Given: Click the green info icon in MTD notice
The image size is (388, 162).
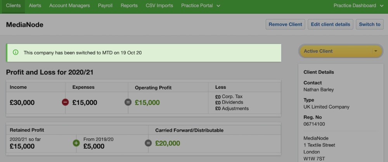Looking at the screenshot, I should (16, 52).
